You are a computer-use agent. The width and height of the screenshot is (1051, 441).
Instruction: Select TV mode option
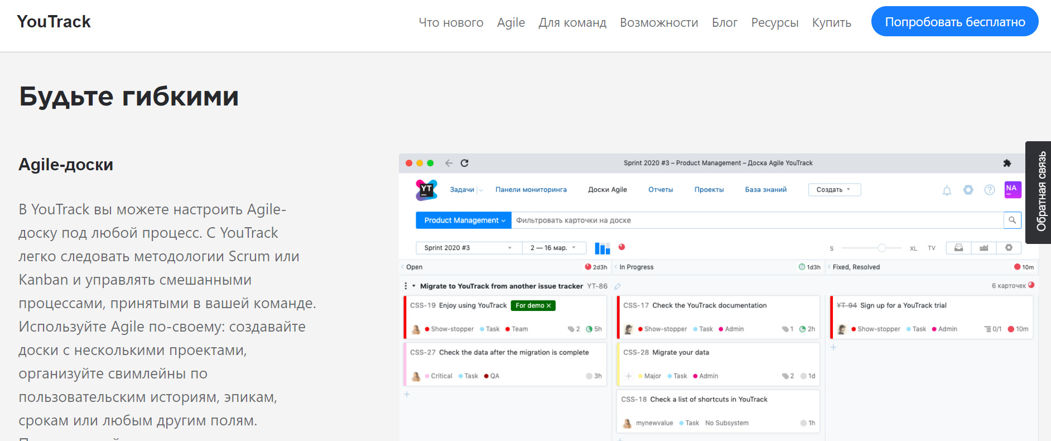coord(932,248)
